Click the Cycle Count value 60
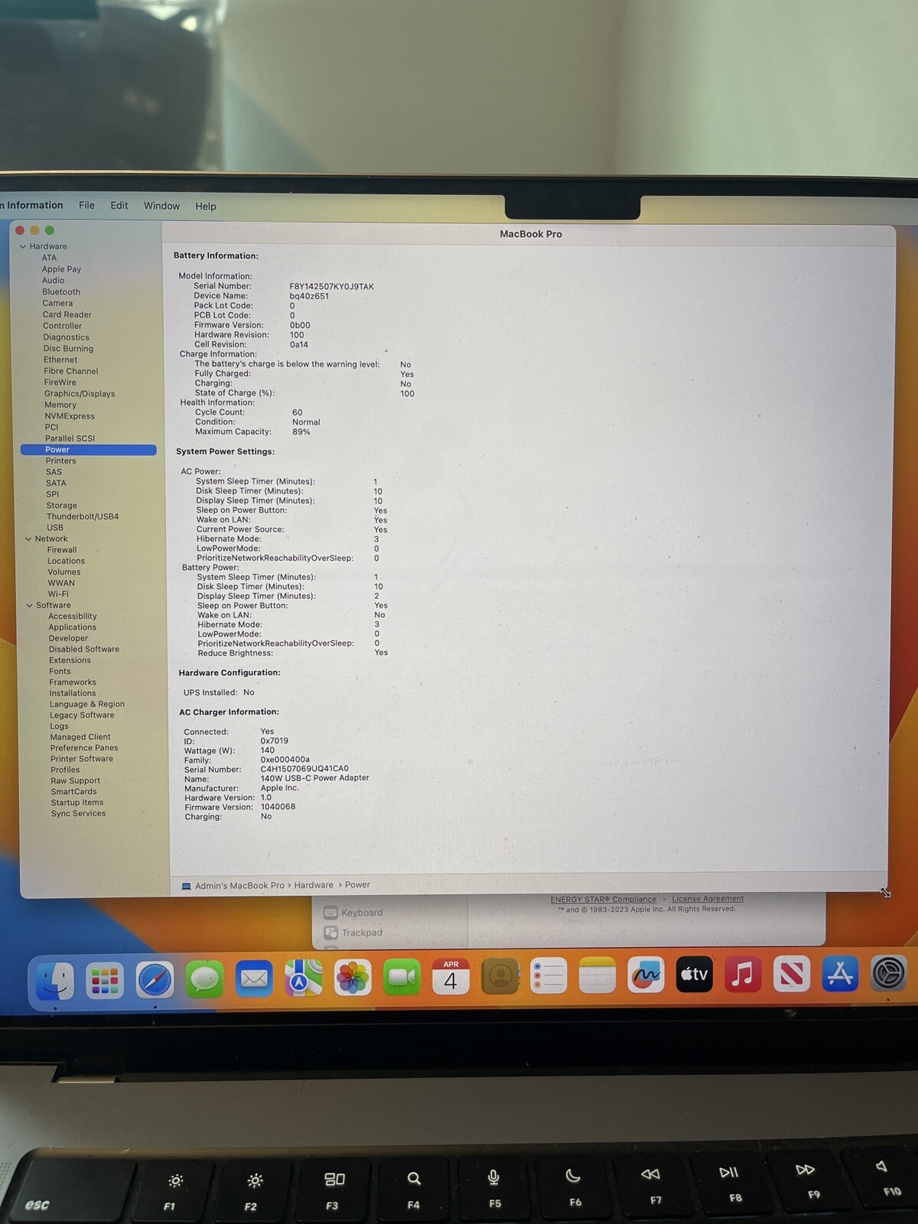 click(298, 412)
